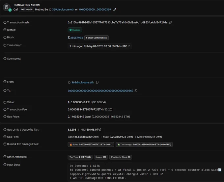Open 0x00000000...000000369 link in Transaction Action
The image size is (224, 182).
[95, 10]
